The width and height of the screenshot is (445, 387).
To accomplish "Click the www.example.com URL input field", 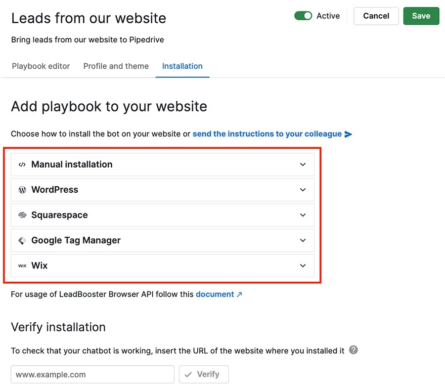I will point(92,375).
